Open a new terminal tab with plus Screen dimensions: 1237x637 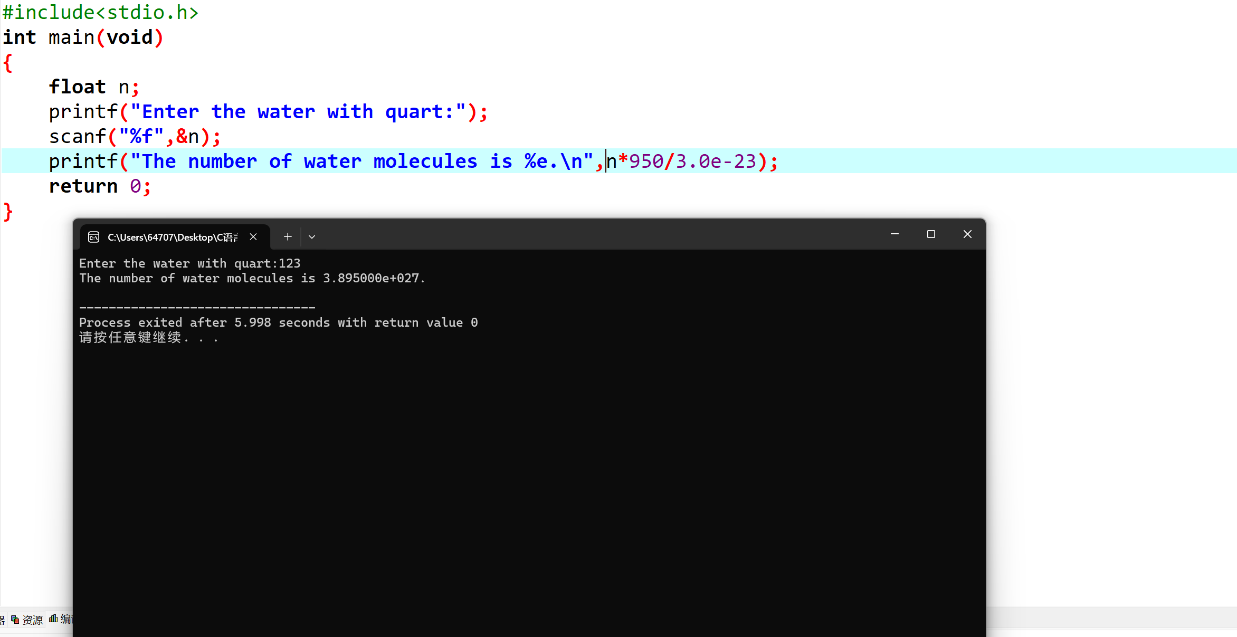click(x=288, y=237)
